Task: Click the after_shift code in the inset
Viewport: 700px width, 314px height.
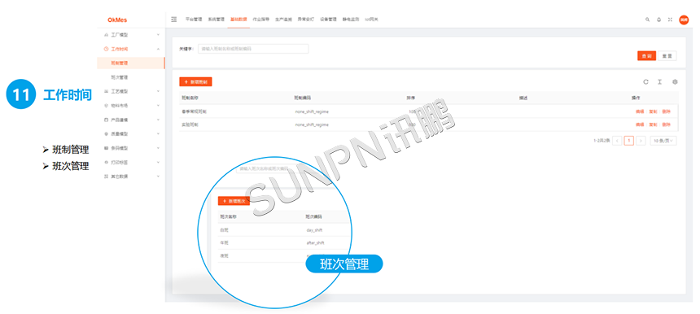Action: coord(315,243)
